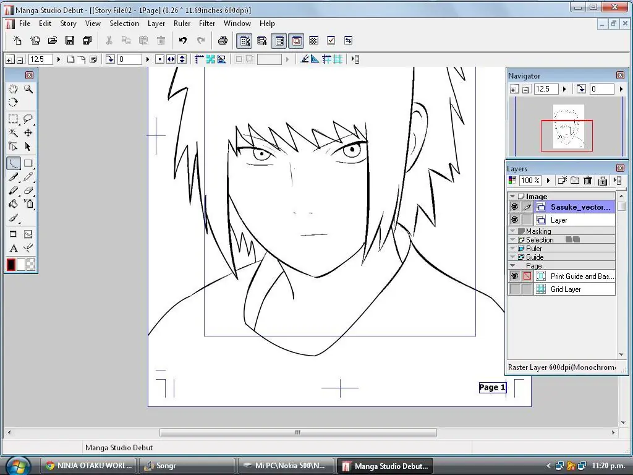
Task: Open the Layer menu
Action: click(156, 24)
